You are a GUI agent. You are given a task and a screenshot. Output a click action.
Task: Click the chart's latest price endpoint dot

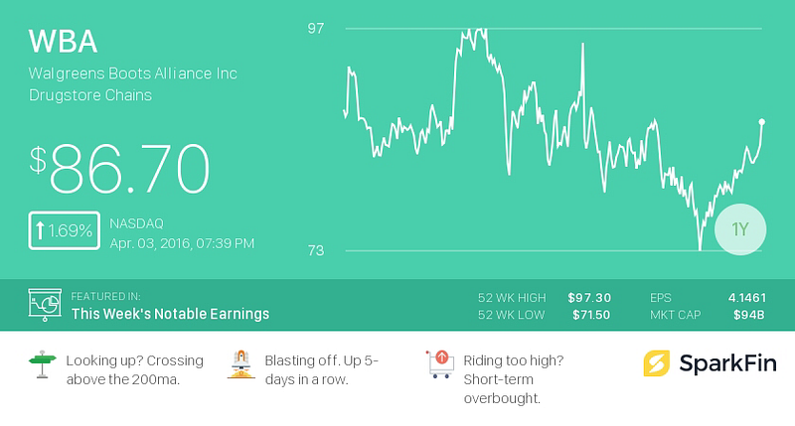coord(761,122)
